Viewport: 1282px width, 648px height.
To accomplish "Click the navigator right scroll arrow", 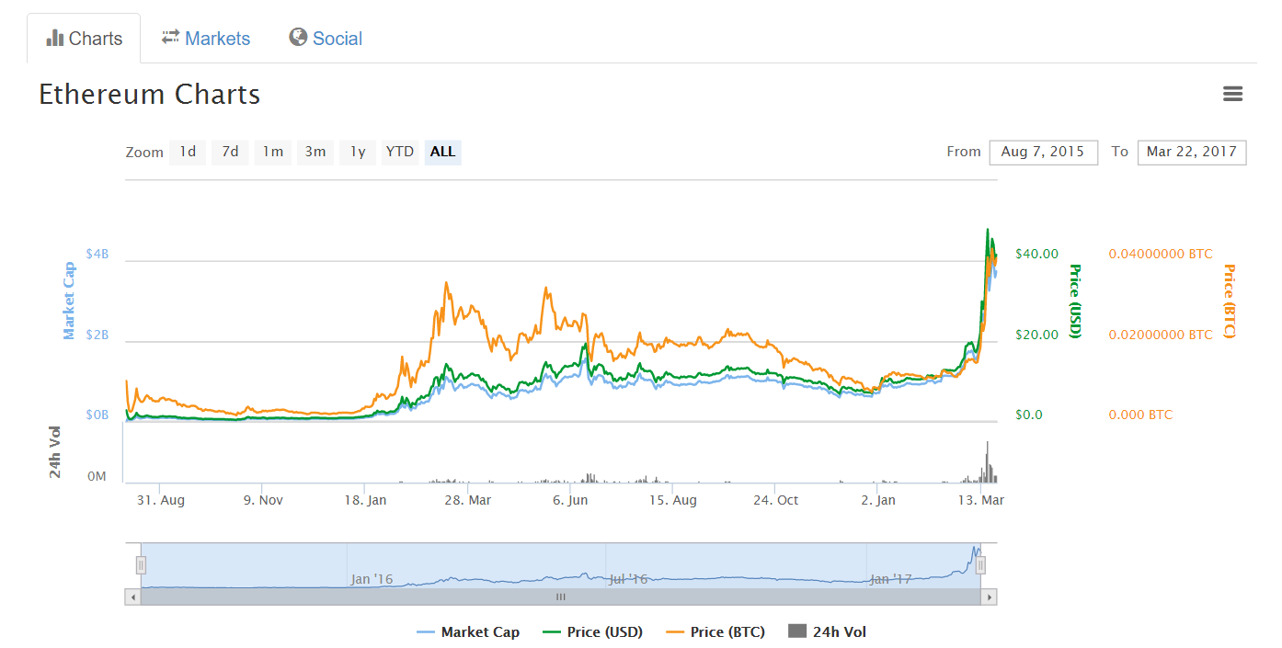I will tap(989, 597).
